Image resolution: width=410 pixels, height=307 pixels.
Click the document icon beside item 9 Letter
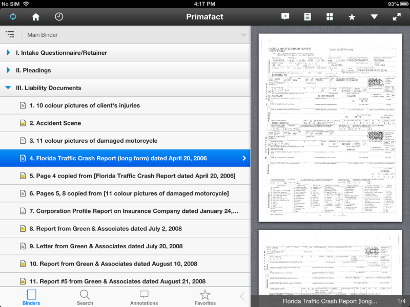[23, 246]
